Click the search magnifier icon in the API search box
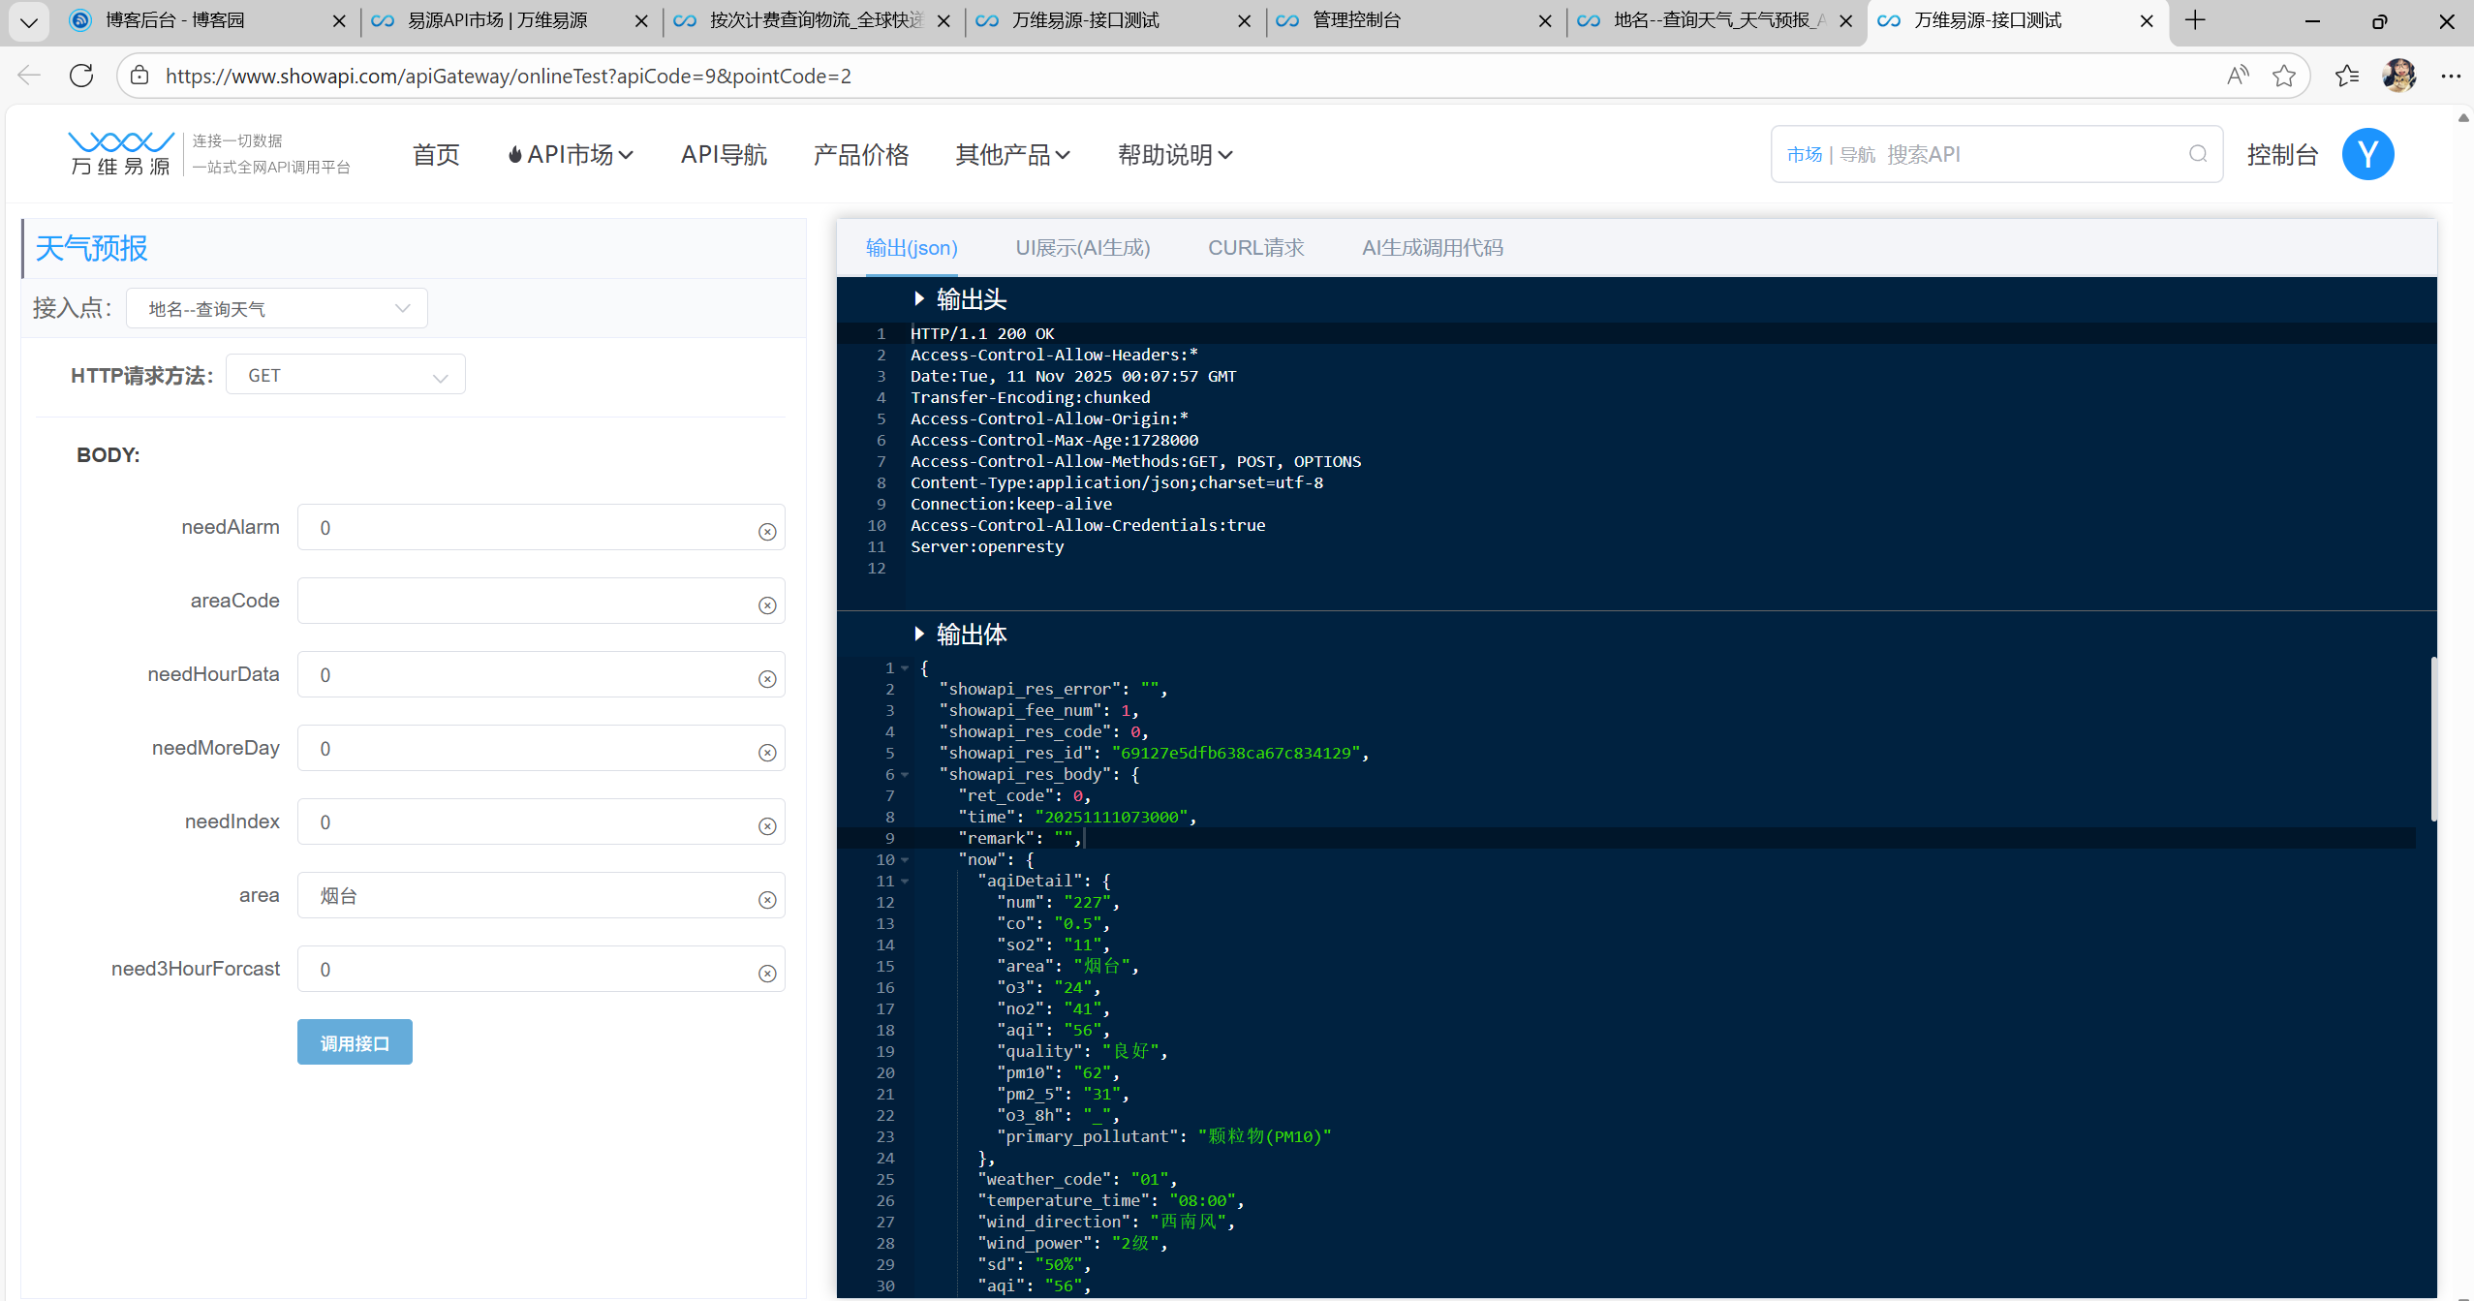Screen dimensions: 2474x1301 tap(2198, 154)
